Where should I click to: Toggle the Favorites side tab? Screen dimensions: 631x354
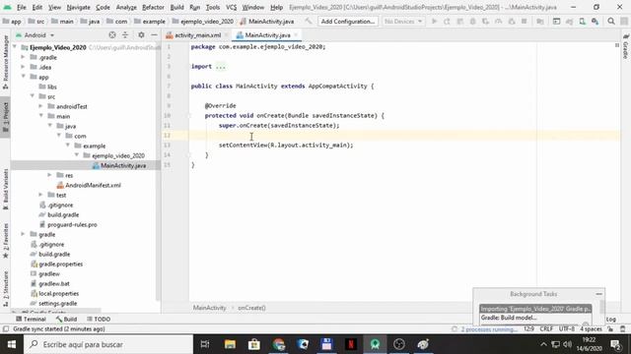(x=5, y=241)
